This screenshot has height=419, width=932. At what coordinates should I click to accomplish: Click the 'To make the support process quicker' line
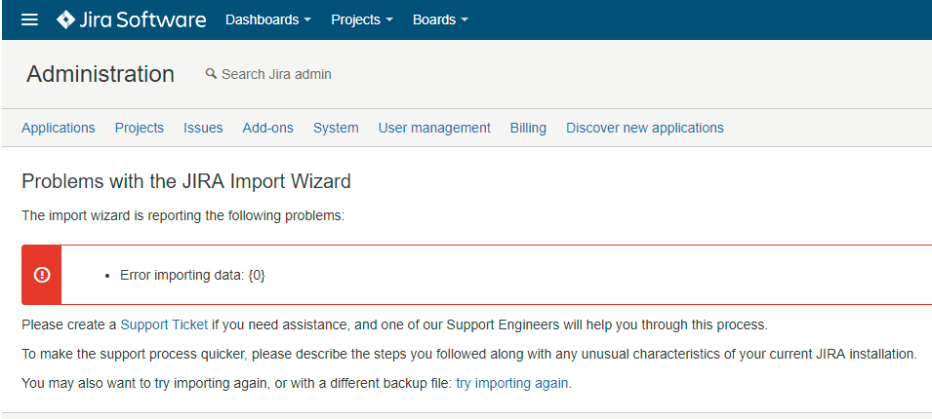click(469, 355)
